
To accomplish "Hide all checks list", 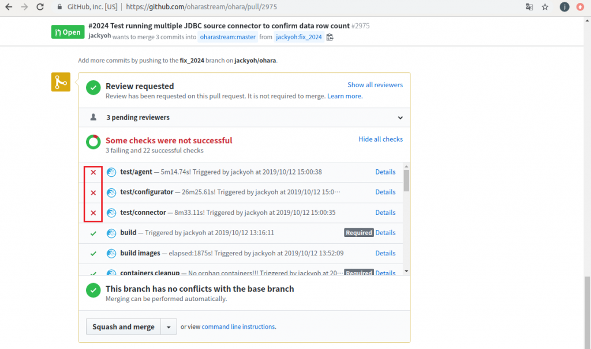I will point(380,139).
